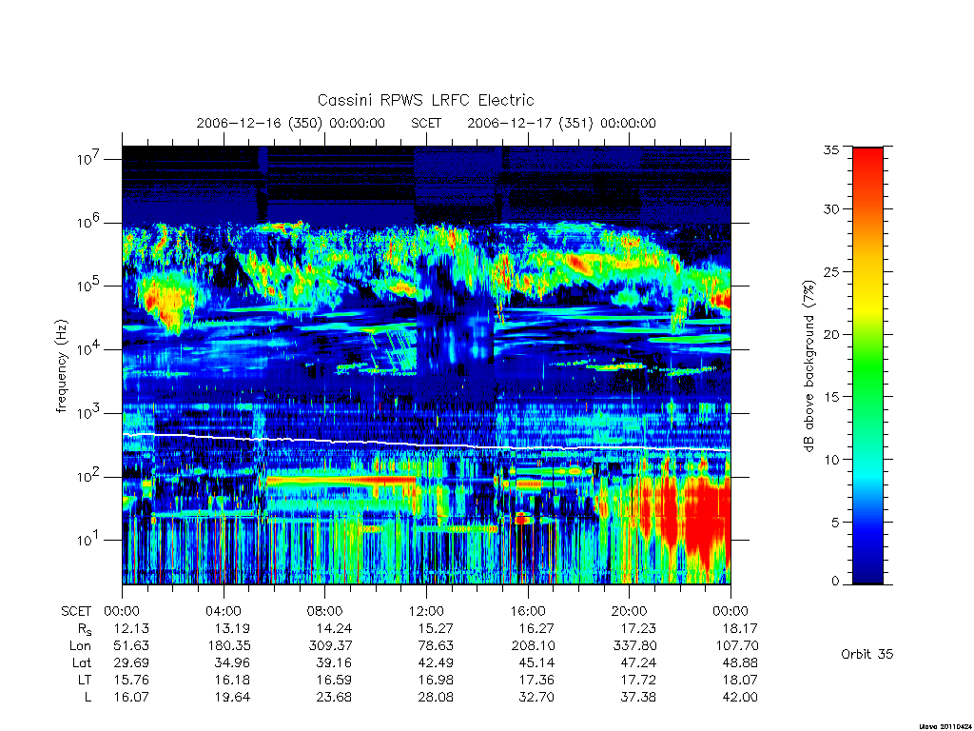This screenshot has height=731, width=974.
Task: Click the 'Orbit 35' label
Action: 867,654
